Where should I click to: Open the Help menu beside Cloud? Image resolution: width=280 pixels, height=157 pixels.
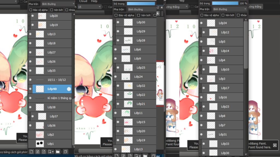pos(94,1)
